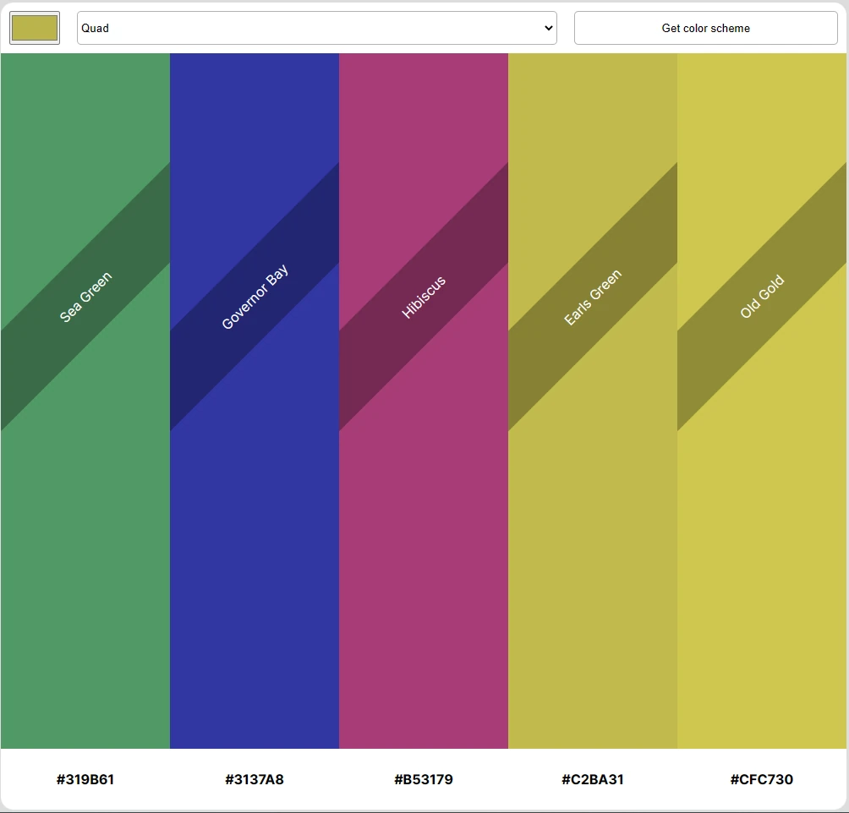Copy the hex code #B53179
Screen dimensions: 849x813
(424, 779)
